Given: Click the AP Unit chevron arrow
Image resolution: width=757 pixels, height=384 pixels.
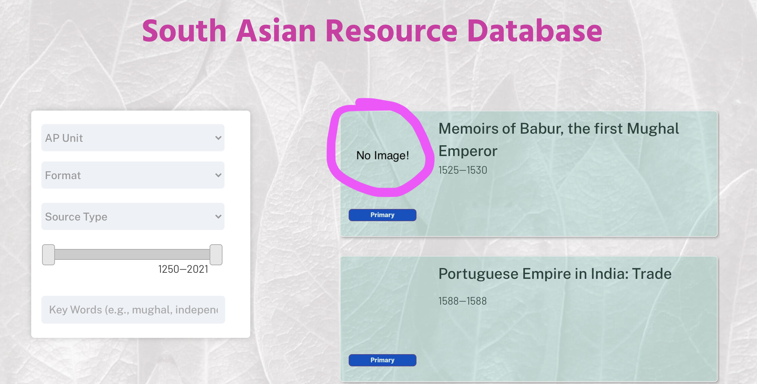Looking at the screenshot, I should pos(218,138).
